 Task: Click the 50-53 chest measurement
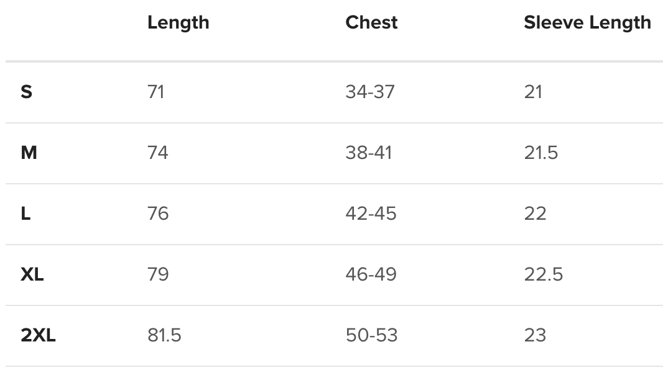click(x=371, y=335)
